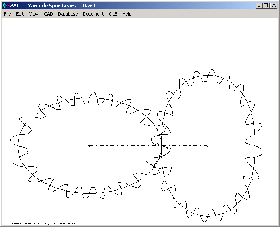Open the CAD menu
This screenshot has height=227, width=280.
pos(48,14)
